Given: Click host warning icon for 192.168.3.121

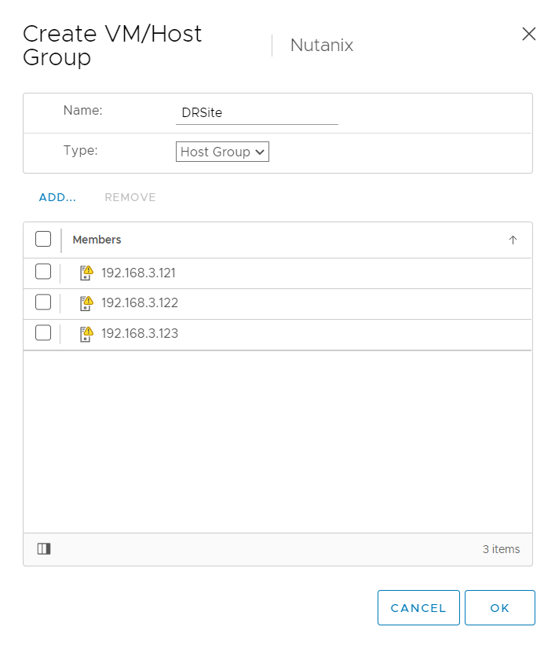Looking at the screenshot, I should (86, 273).
